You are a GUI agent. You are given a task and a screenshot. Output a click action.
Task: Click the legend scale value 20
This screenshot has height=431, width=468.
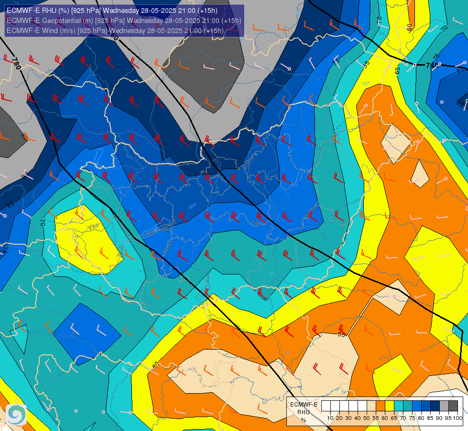click(339, 419)
